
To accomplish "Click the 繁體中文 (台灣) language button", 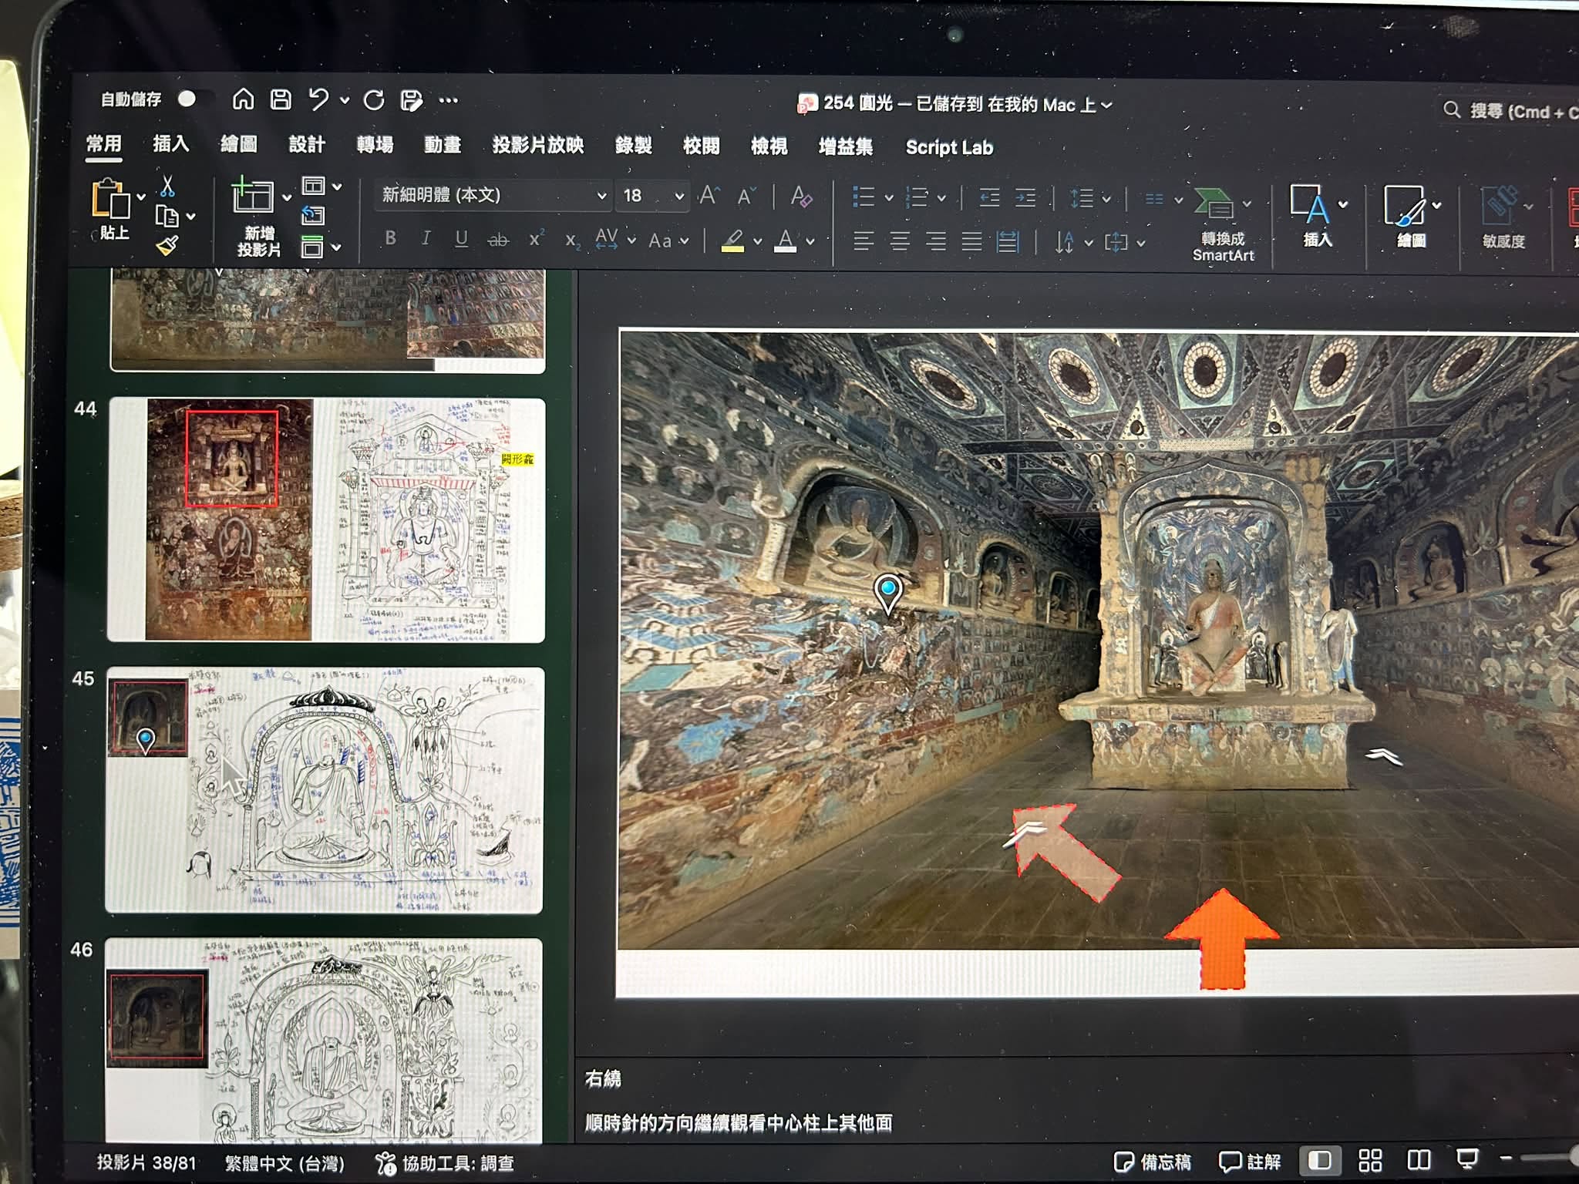I will tap(284, 1162).
